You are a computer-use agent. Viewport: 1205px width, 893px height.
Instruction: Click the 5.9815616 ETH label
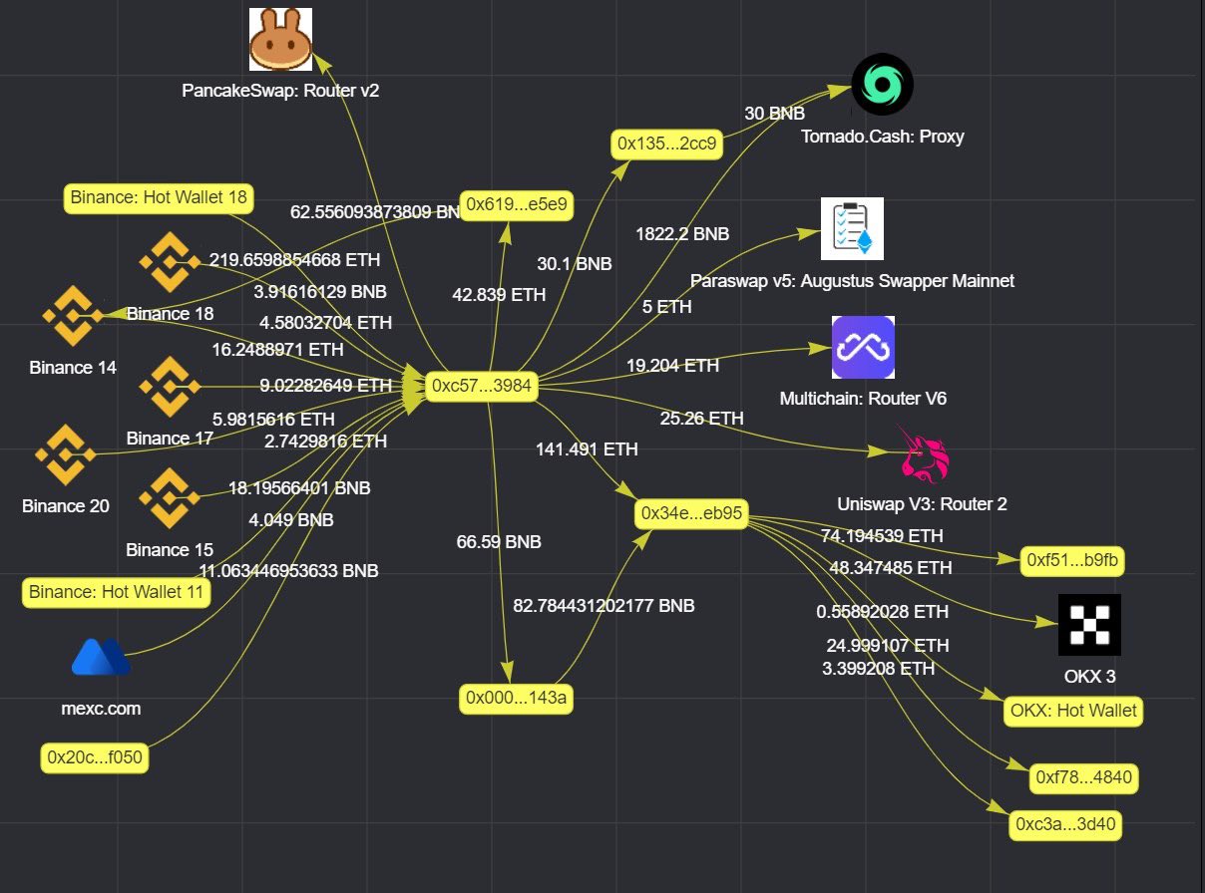pyautogui.click(x=274, y=420)
